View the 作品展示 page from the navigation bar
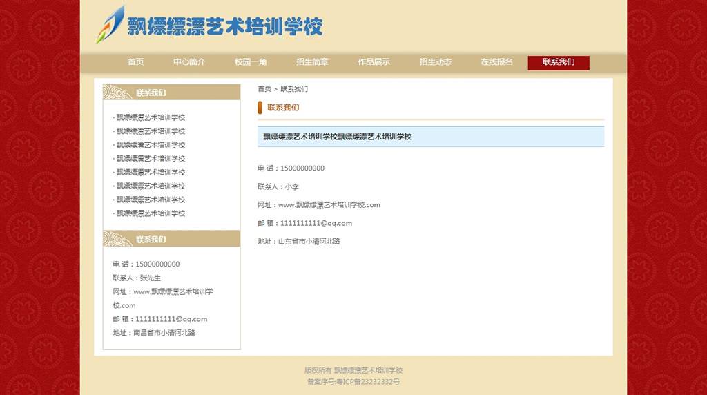The image size is (707, 395). [x=374, y=62]
